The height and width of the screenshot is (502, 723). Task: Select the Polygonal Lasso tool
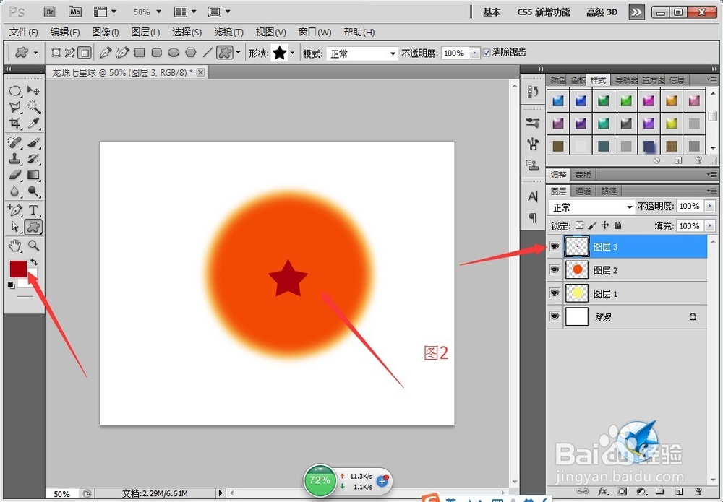pos(14,107)
